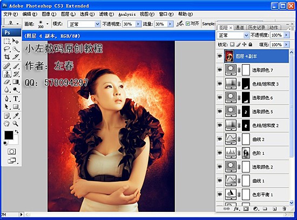Select the Type tool
Image resolution: width=297 pixels, height=220 pixels.
point(16,99)
